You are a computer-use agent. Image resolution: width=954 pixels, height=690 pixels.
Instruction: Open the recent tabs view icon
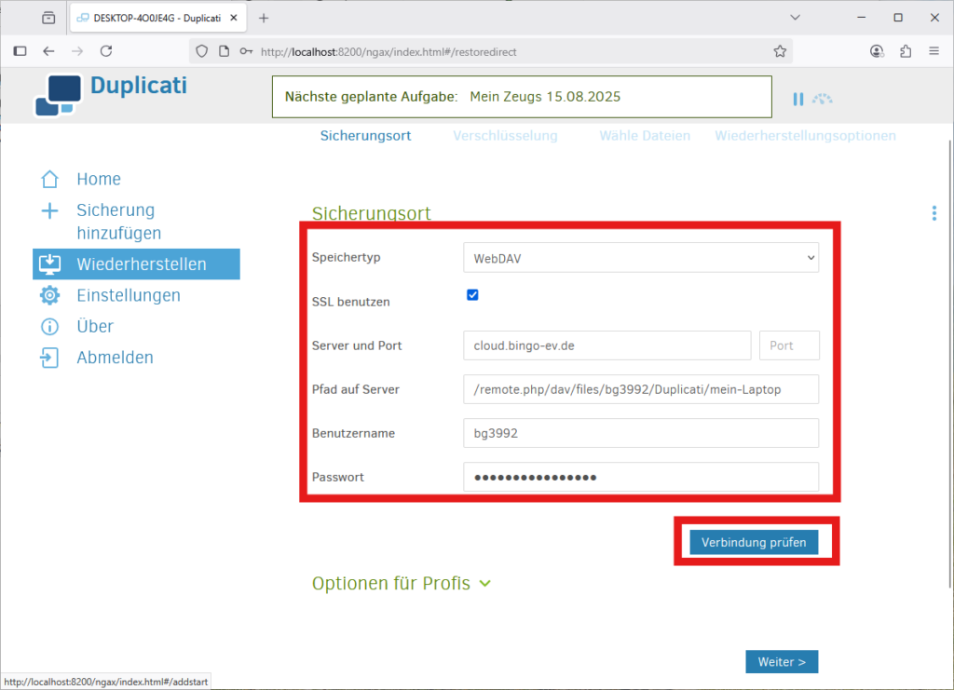coord(48,19)
